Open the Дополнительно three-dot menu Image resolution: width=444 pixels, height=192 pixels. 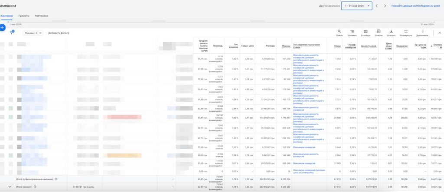[423, 32]
